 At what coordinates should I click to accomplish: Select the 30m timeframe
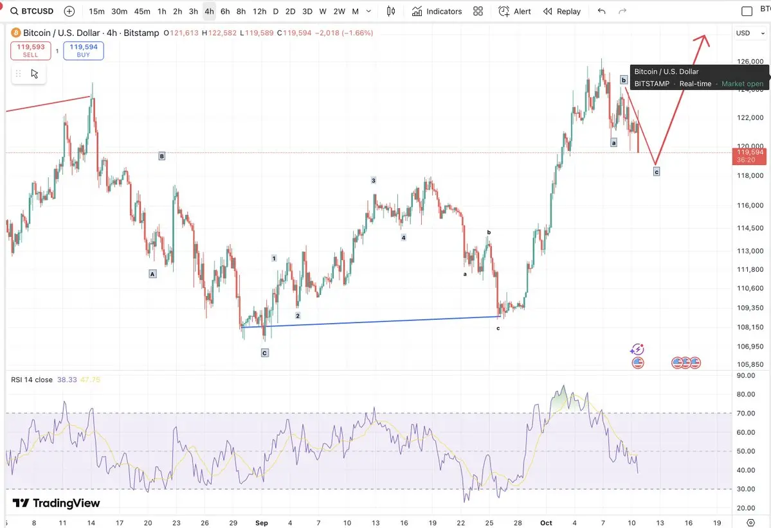click(119, 12)
